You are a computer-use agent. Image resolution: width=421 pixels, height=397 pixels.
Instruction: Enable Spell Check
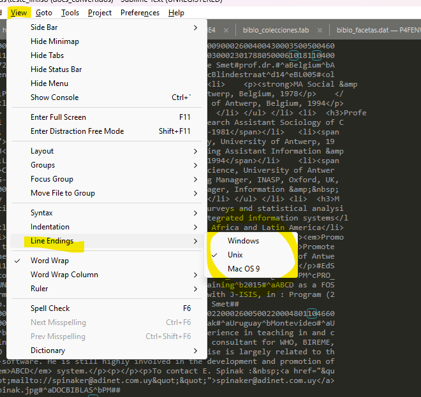50,308
